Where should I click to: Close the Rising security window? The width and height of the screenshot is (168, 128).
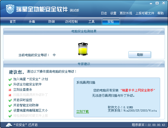164,3
